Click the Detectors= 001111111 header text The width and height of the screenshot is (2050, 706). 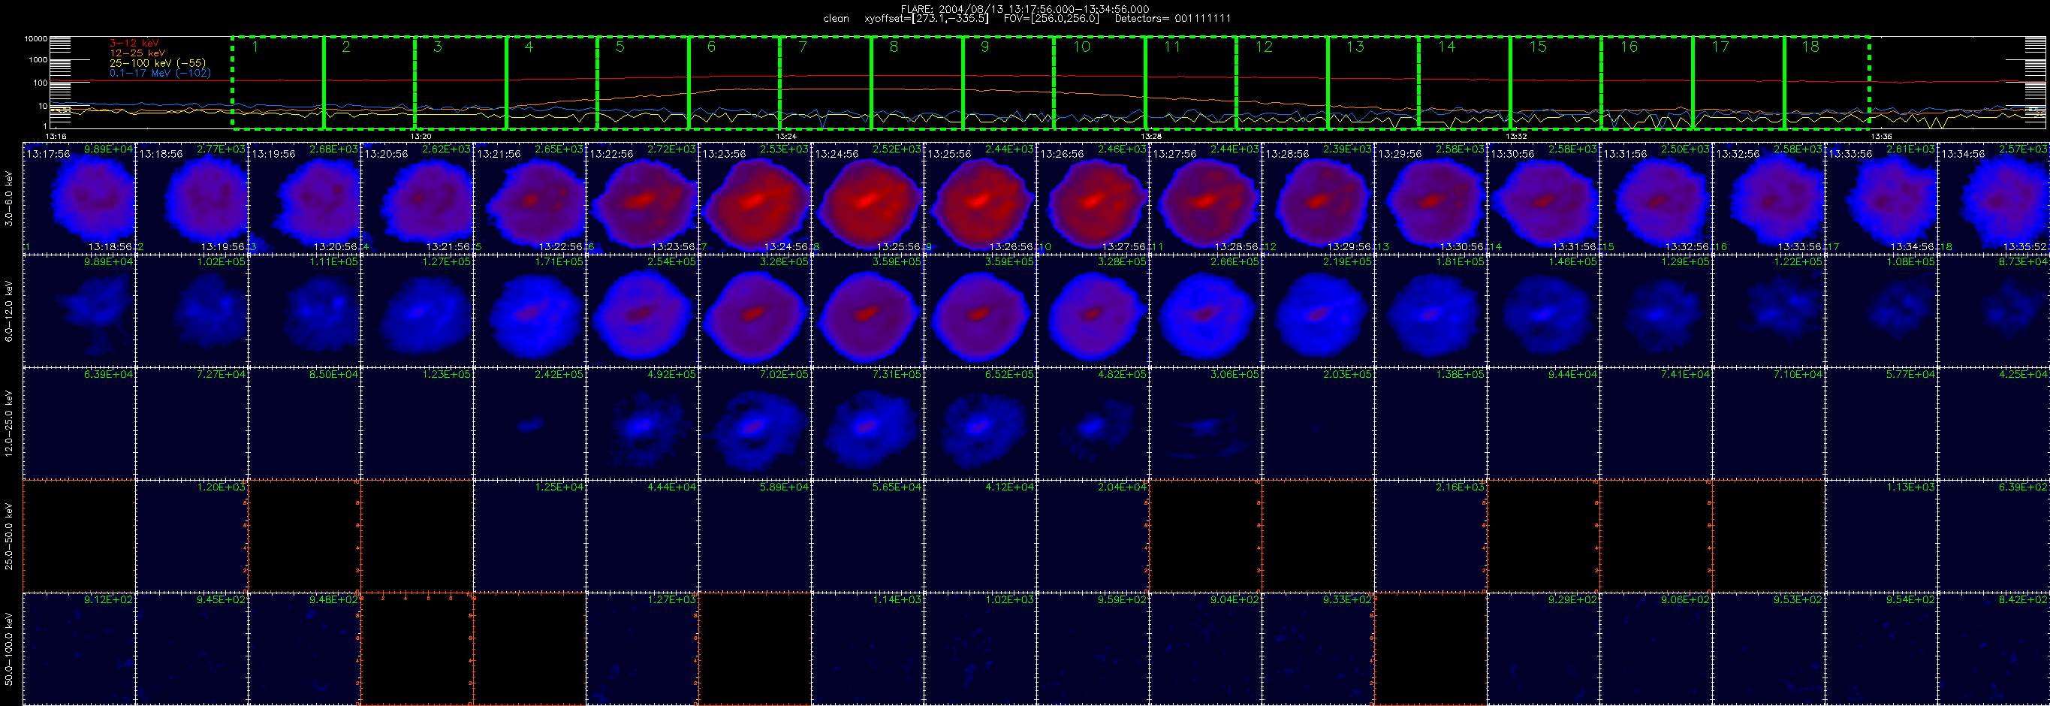tap(1172, 18)
